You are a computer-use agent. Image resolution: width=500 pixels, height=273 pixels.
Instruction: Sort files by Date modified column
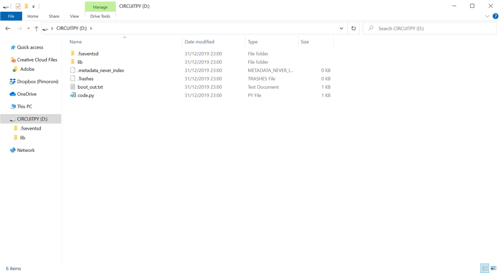(x=200, y=42)
